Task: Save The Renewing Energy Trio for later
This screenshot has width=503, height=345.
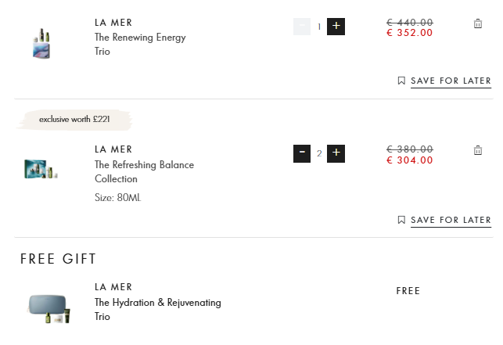Action: coord(451,81)
